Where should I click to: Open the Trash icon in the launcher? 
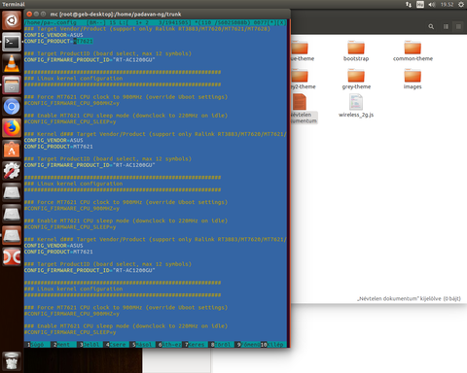coord(12,361)
